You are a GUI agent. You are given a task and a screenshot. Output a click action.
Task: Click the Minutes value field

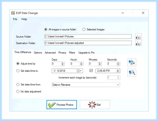pos(93,64)
